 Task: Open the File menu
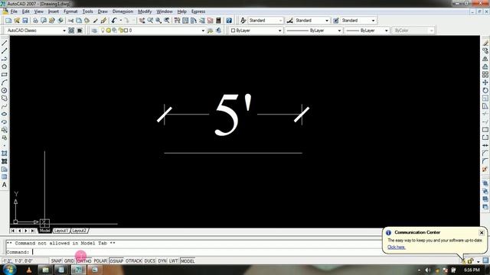tap(14, 11)
